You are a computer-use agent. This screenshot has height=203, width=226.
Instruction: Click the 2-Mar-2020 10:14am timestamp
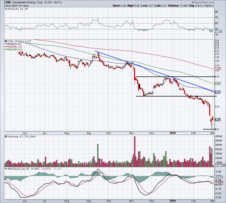(x=16, y=6)
